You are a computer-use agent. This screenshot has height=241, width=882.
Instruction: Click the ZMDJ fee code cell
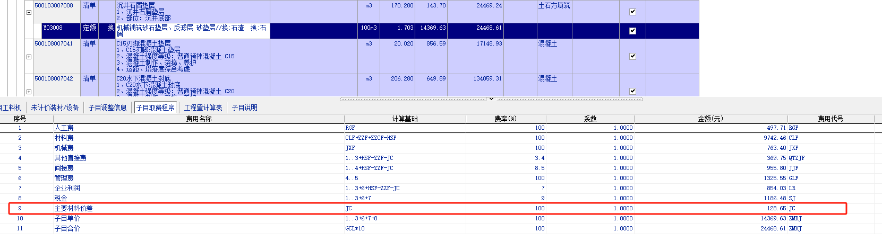(x=831, y=218)
